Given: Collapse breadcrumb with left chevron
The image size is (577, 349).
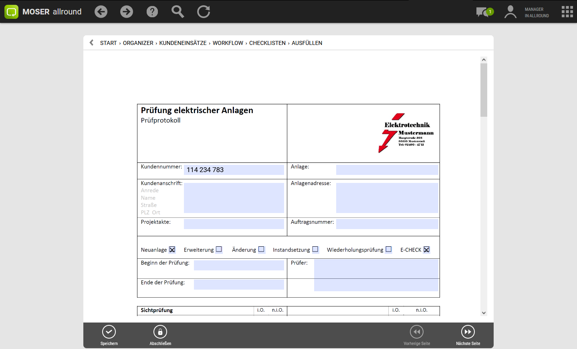Looking at the screenshot, I should [x=91, y=43].
